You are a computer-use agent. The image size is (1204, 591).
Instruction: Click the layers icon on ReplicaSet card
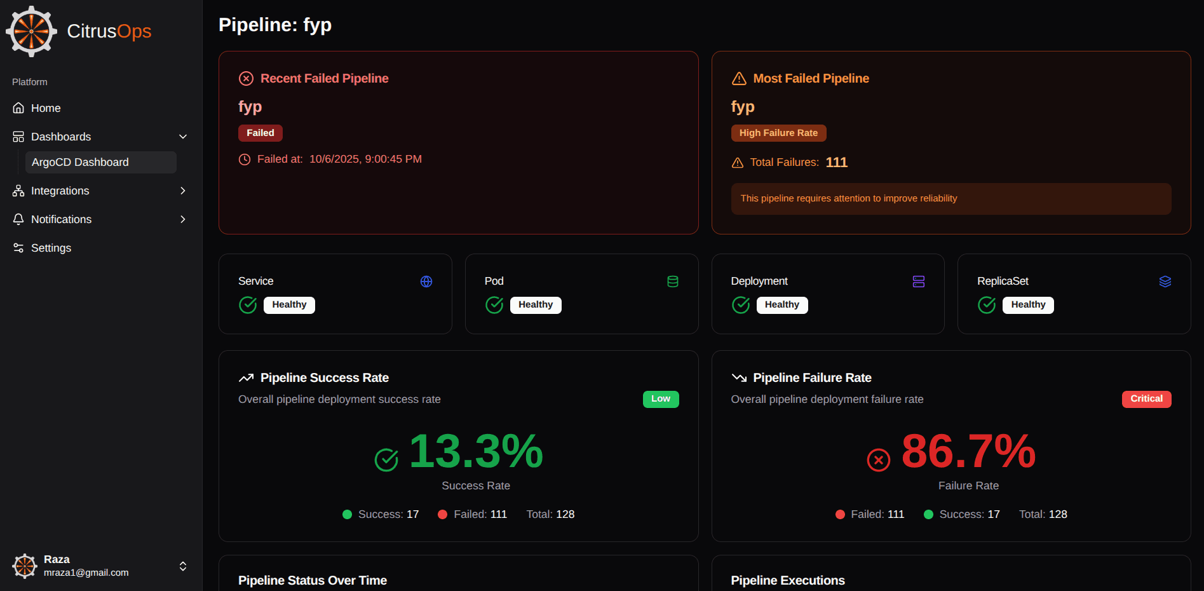[x=1165, y=282]
